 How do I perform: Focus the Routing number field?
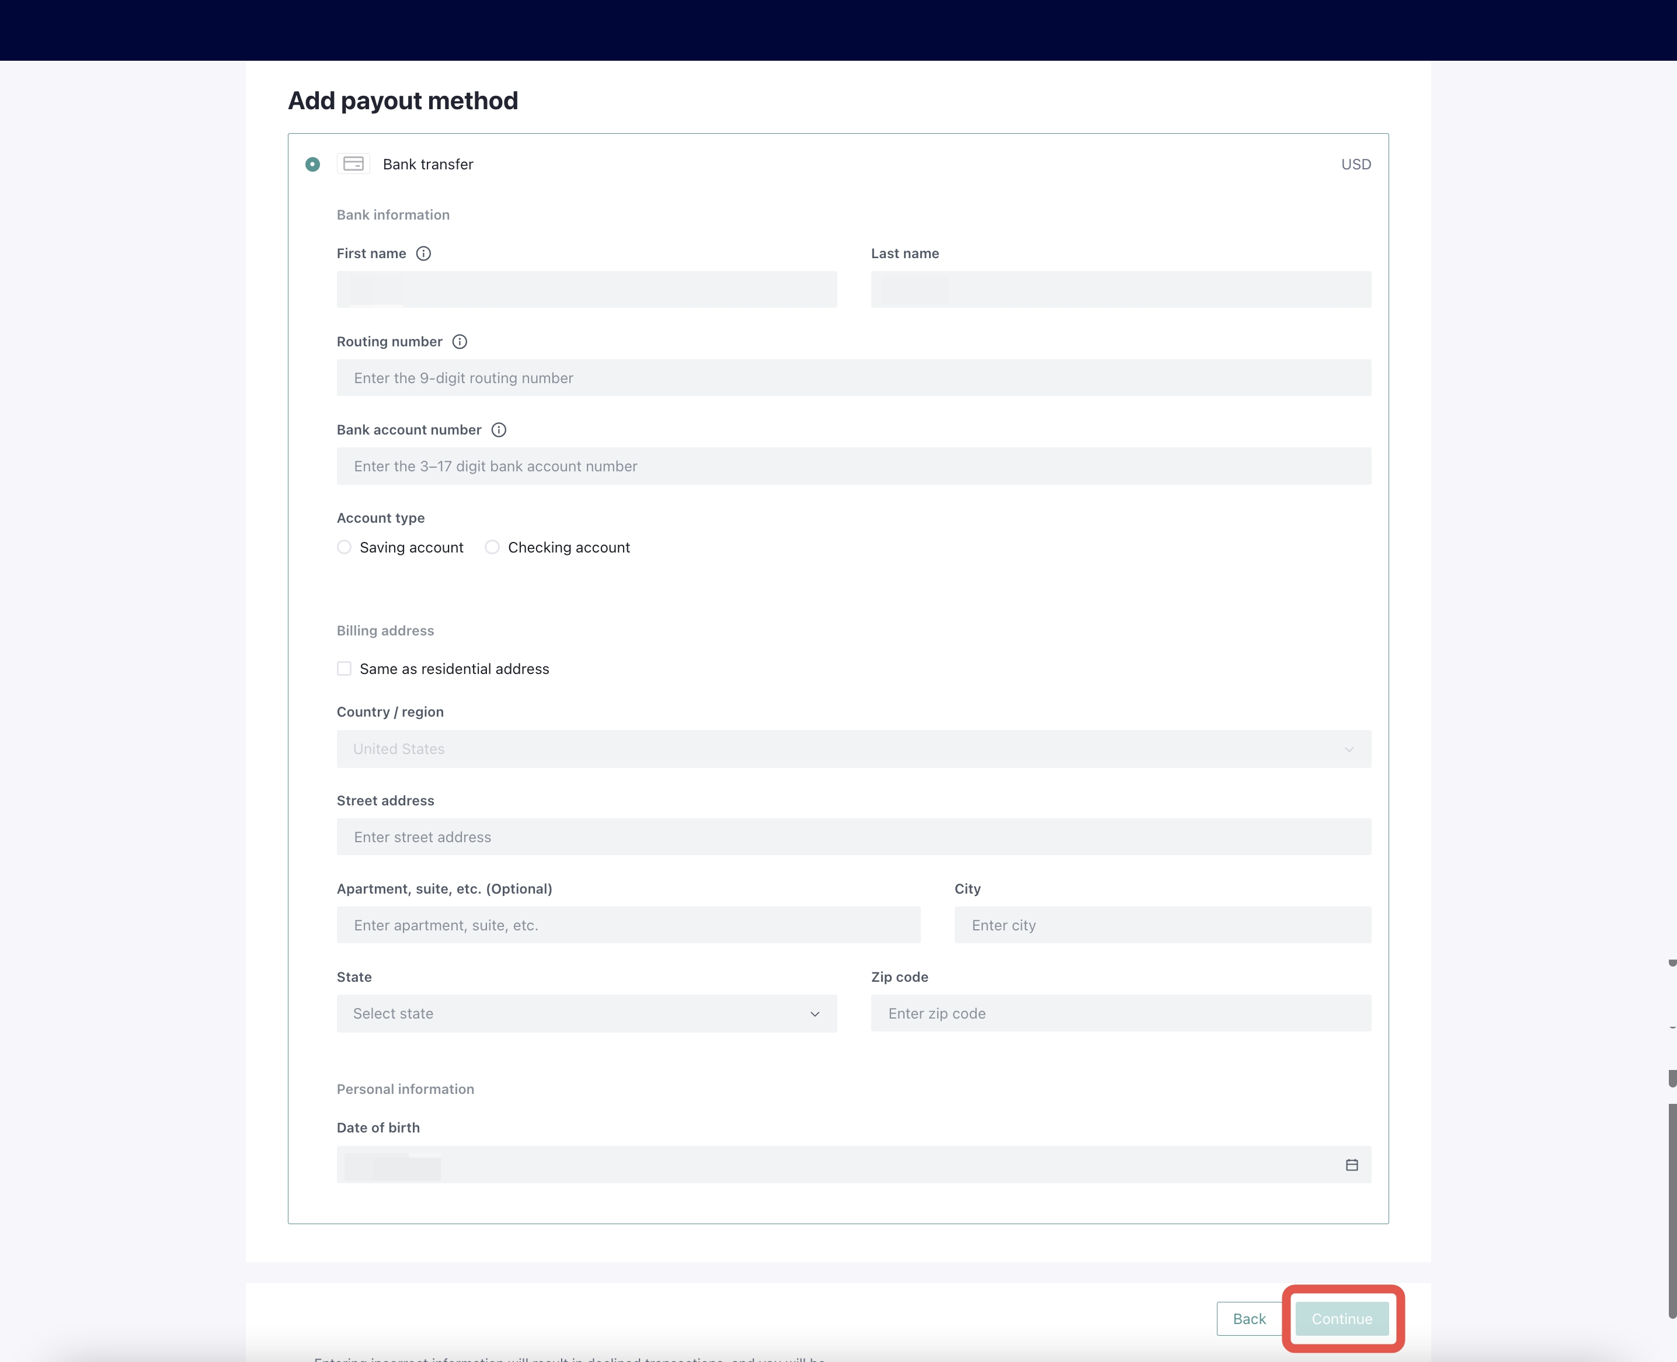click(854, 378)
